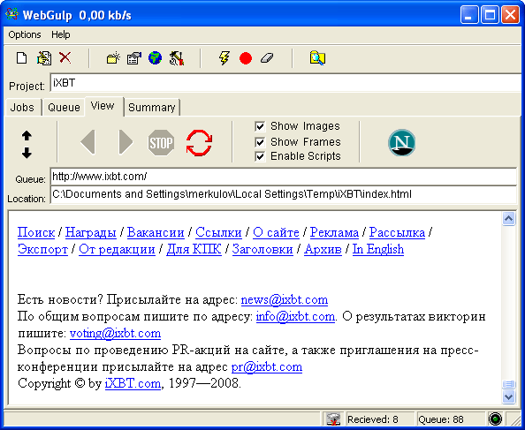Click the Recieved: 8 status text
The width and height of the screenshot is (525, 430).
pos(373,419)
